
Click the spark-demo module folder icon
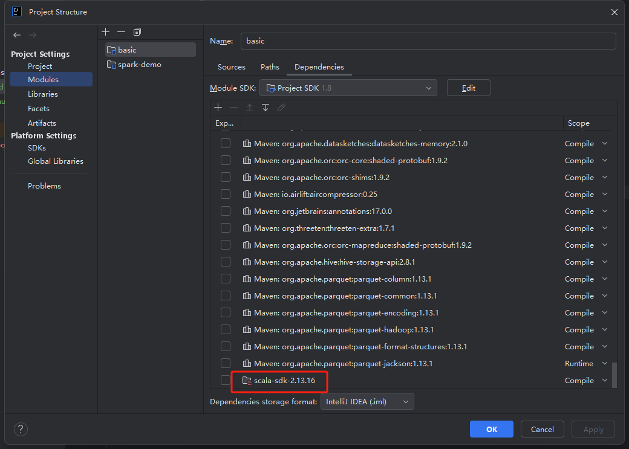coord(111,65)
